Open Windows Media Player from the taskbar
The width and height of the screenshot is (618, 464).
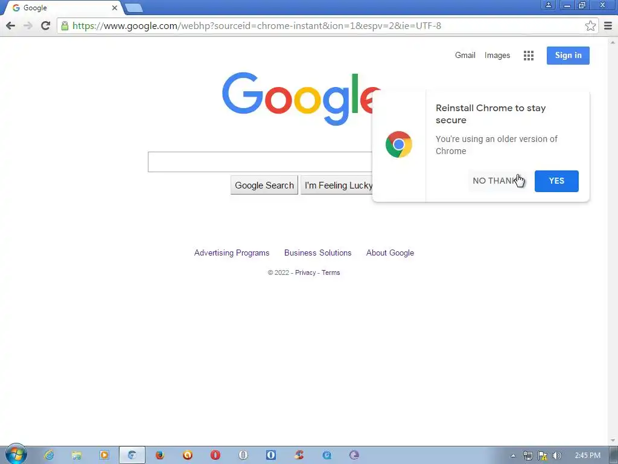coord(104,456)
